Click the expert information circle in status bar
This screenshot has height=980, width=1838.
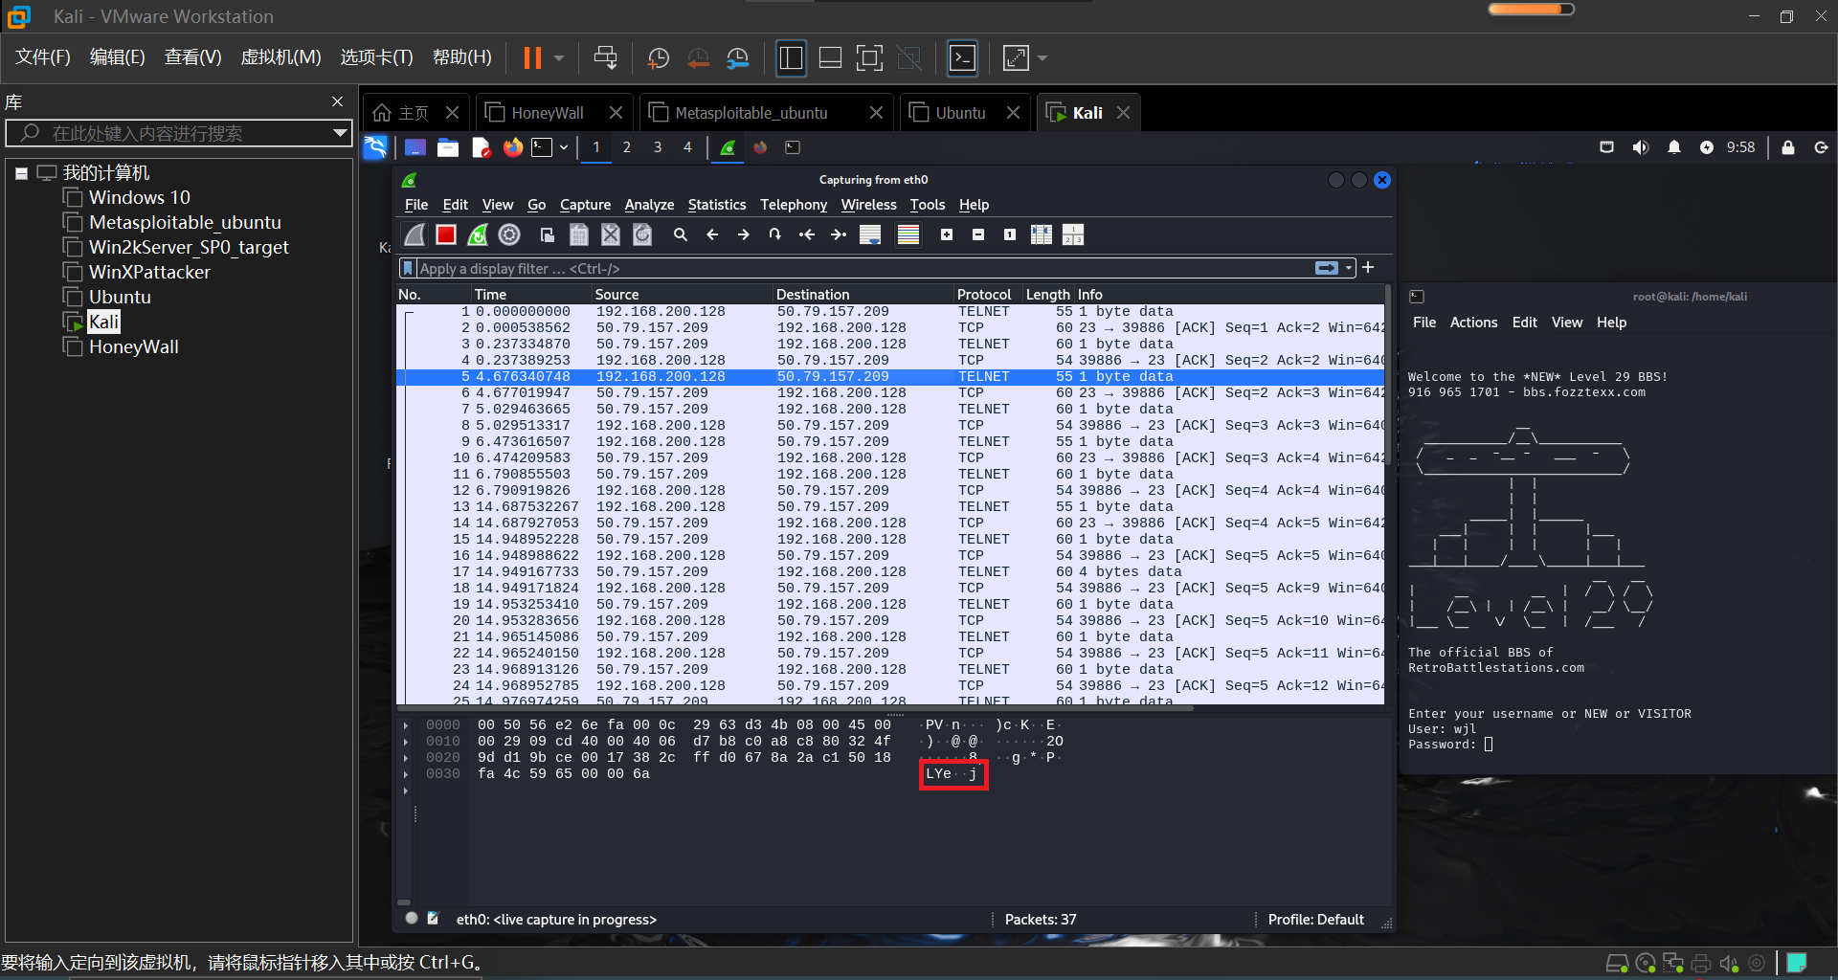click(x=412, y=919)
